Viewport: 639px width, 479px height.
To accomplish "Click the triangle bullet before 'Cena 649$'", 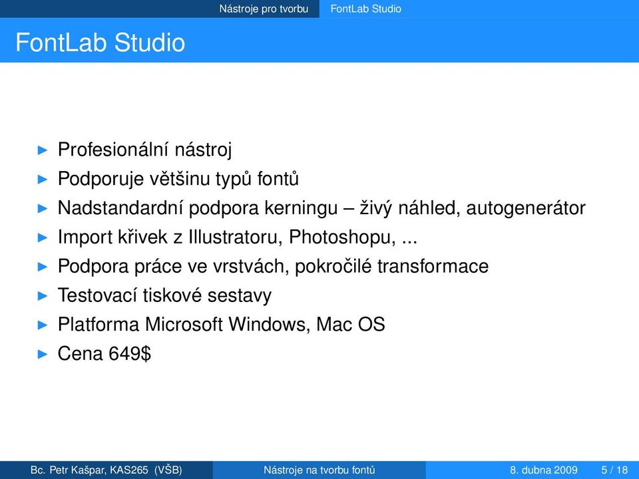I will [43, 354].
